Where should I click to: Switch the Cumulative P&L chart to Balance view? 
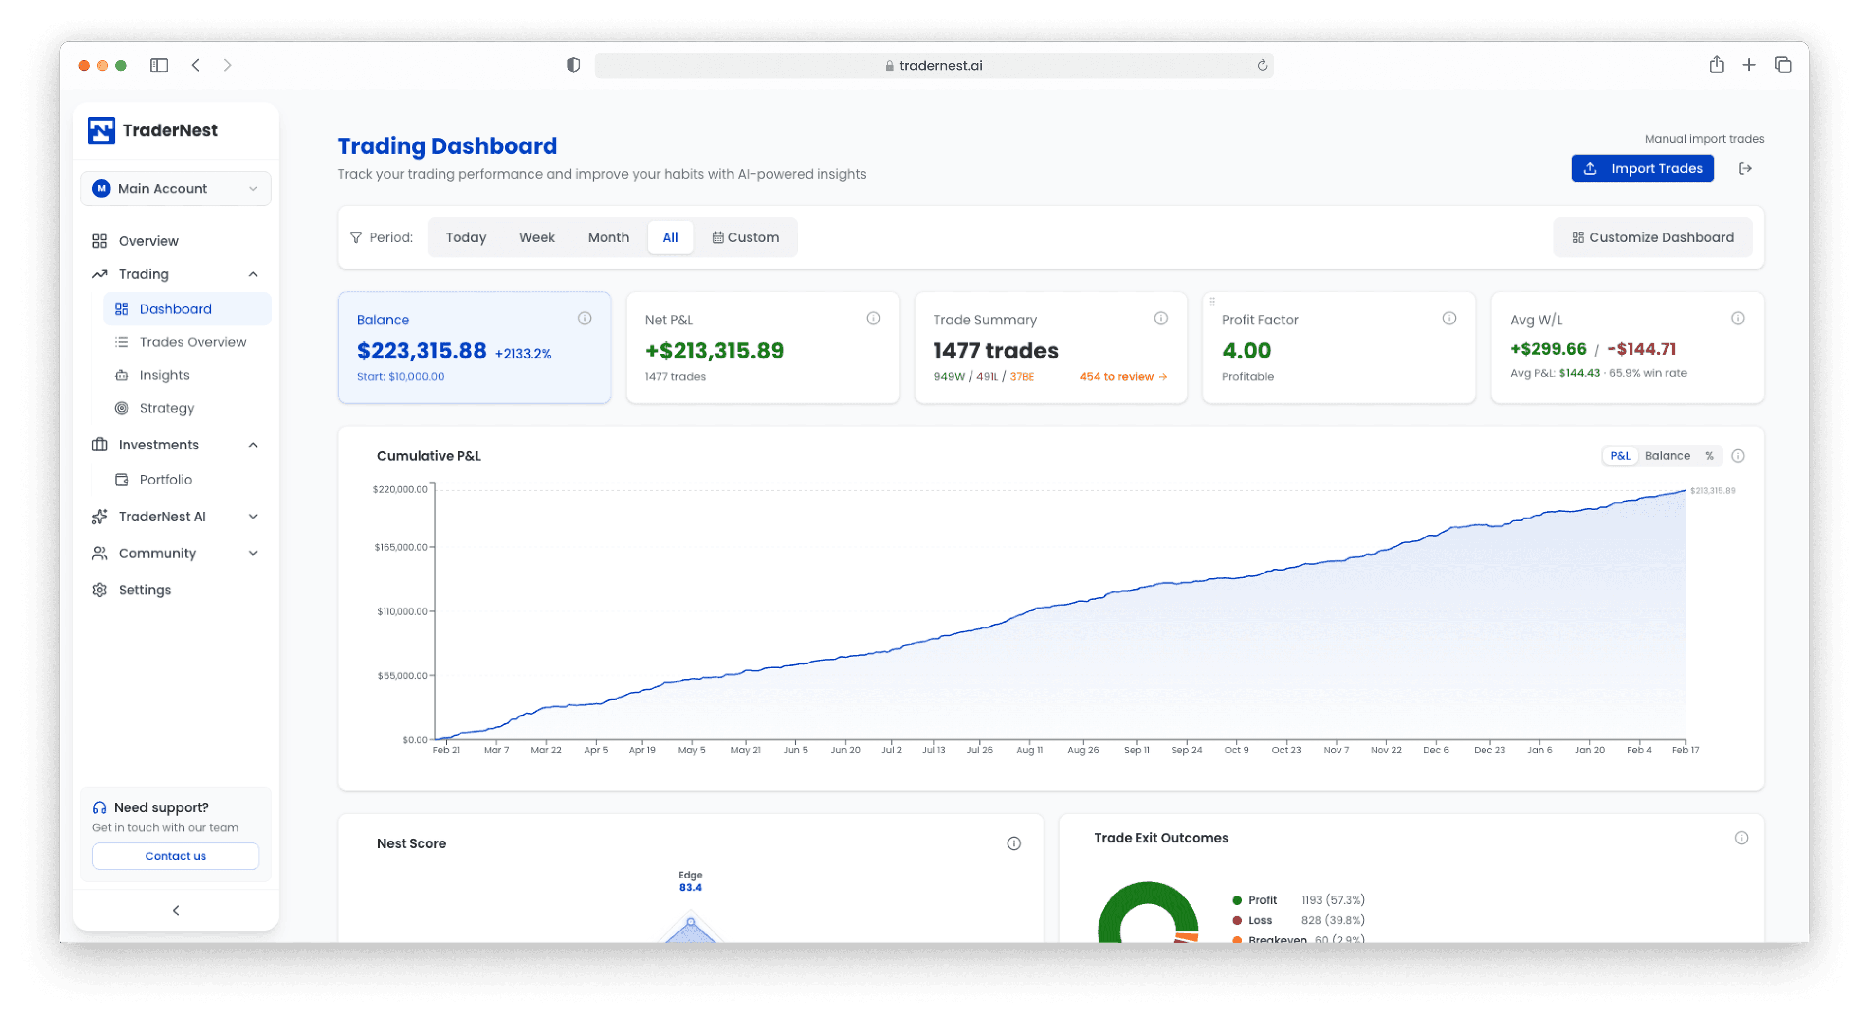(1668, 455)
